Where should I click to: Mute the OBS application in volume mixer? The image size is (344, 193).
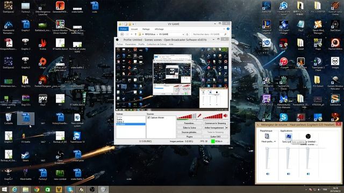(308, 174)
